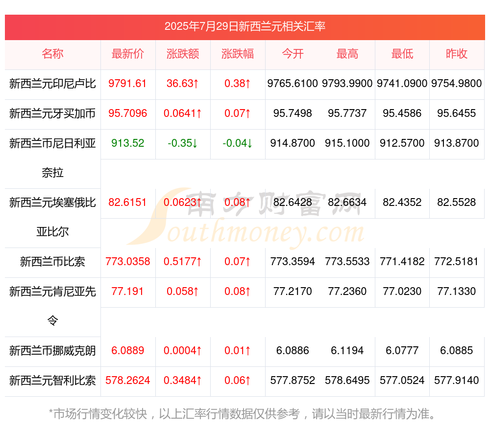Click latest price 82.6151

(127, 203)
